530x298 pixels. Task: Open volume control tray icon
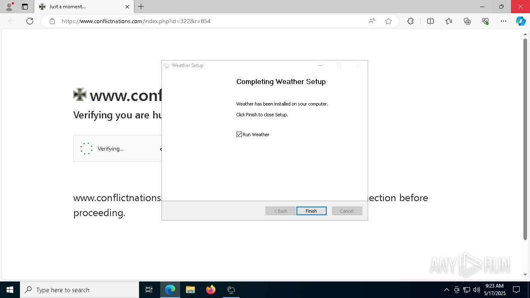point(477,290)
